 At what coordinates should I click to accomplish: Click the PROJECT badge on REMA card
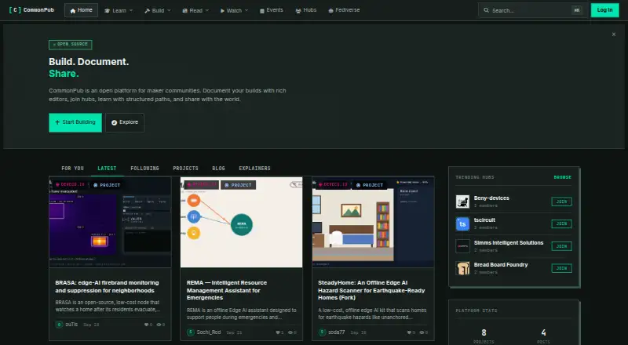pos(238,185)
